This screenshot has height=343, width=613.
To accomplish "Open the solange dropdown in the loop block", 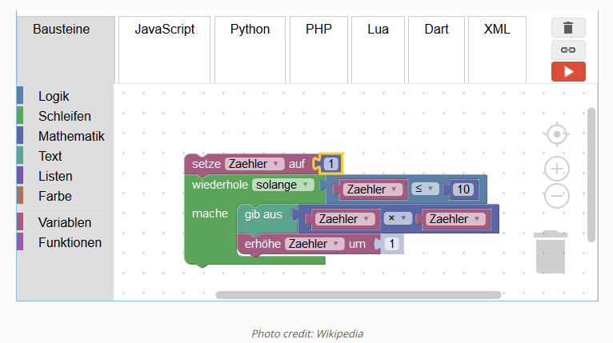I will [282, 185].
